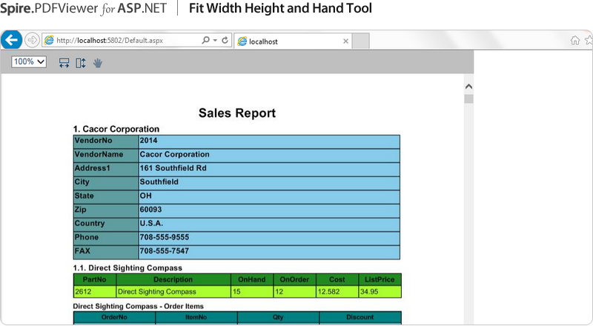Image resolution: width=593 pixels, height=326 pixels.
Task: Click the Cost value 12.582
Action: 337,292
